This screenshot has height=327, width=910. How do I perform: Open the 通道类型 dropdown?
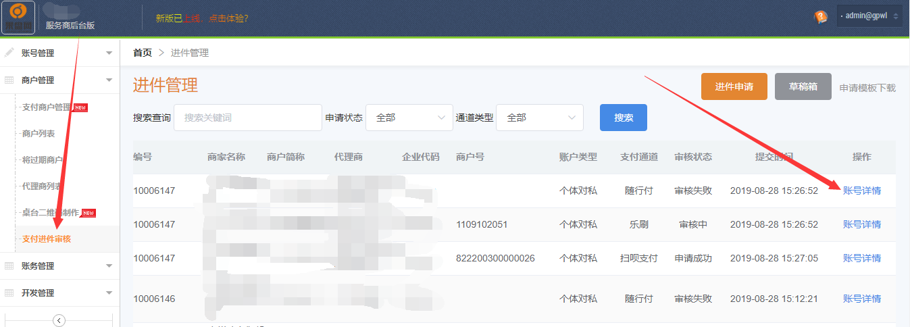(540, 118)
